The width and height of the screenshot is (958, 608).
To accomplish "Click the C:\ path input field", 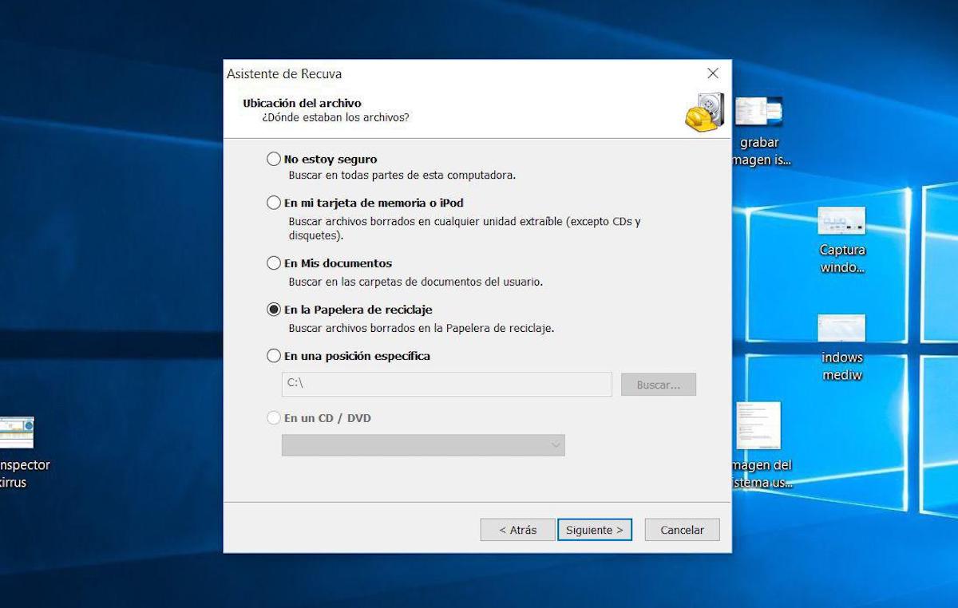I will tap(446, 384).
